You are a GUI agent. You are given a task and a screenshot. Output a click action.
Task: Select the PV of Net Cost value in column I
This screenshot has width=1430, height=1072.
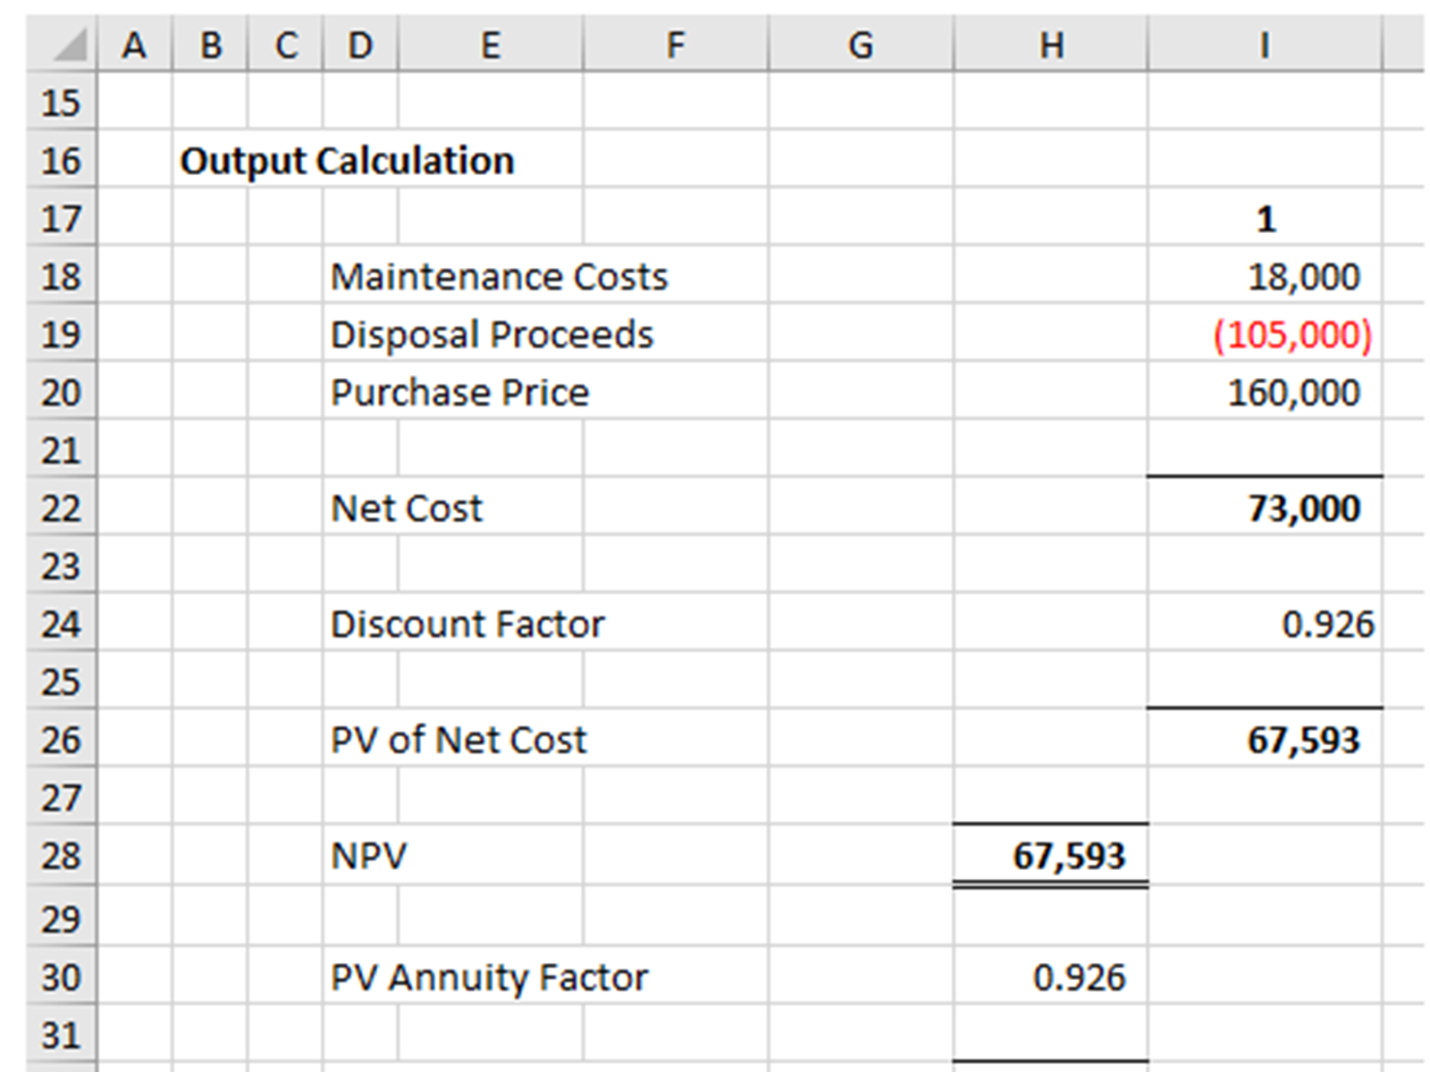(1302, 740)
